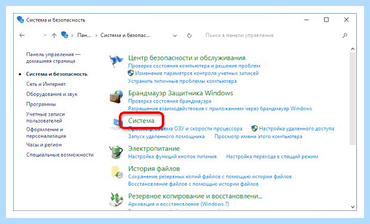Screen dimensions: 370x224
Task: Open "Устранить типичные проблемы компьютера"
Action: (182, 81)
